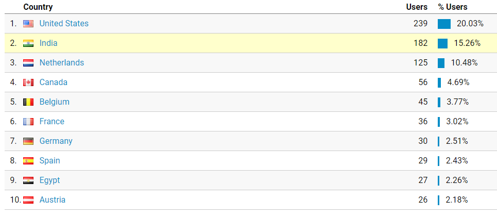Click the Austria flag icon

point(28,200)
